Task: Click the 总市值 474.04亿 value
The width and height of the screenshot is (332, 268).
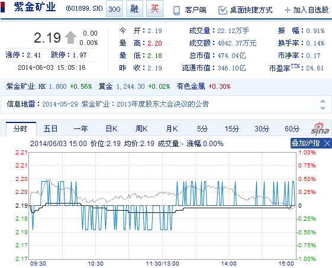Action: [x=231, y=56]
